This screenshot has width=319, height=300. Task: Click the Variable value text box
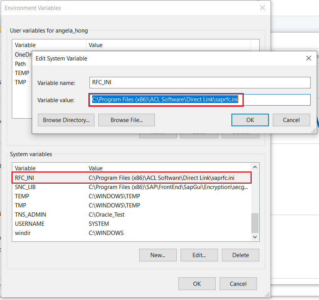point(199,100)
